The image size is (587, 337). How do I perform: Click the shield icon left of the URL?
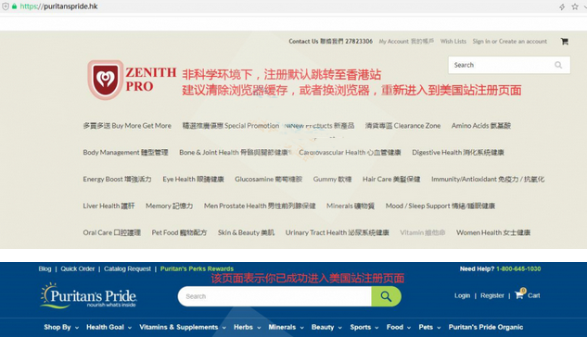pyautogui.click(x=6, y=6)
